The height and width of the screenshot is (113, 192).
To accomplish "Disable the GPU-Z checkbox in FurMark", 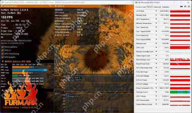I will pos(2,50).
